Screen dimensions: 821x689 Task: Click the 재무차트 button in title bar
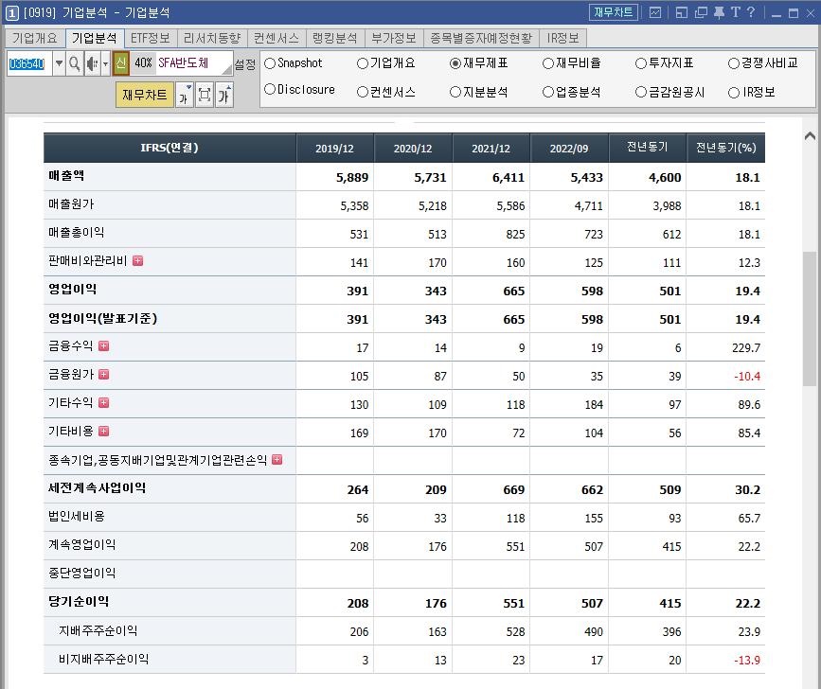[613, 12]
